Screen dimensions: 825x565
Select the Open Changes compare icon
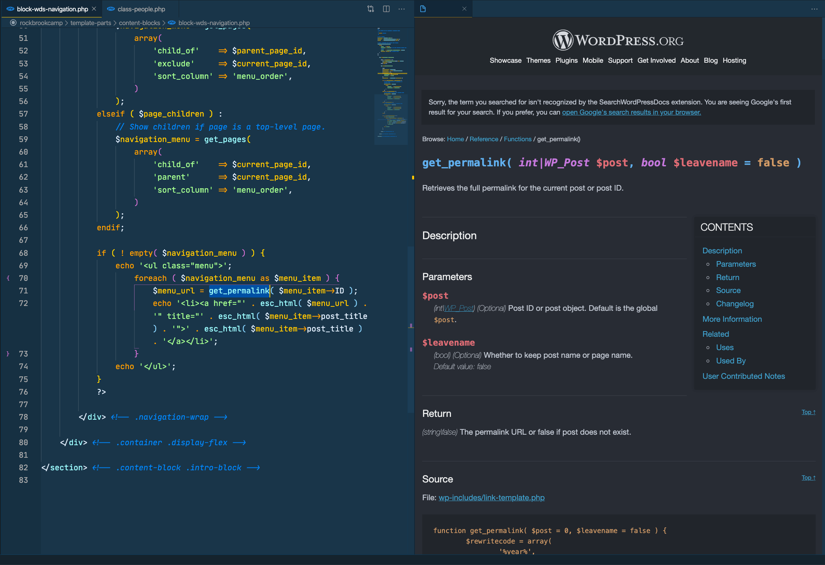(x=370, y=8)
